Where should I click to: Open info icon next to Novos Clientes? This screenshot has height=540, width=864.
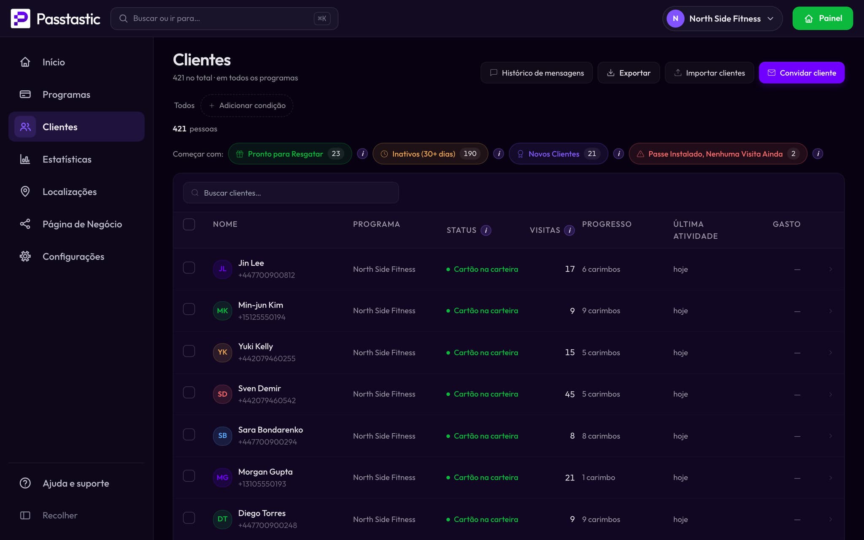[x=618, y=154]
